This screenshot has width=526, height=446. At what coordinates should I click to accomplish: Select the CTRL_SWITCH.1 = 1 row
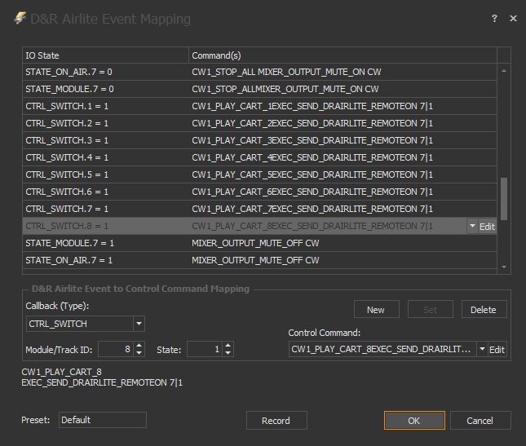point(106,106)
